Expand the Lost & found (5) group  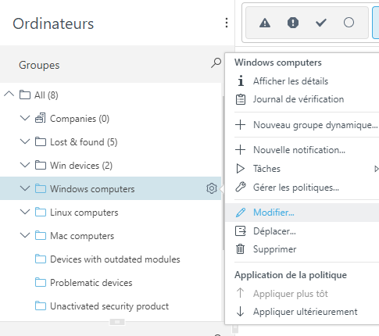[x=25, y=141]
